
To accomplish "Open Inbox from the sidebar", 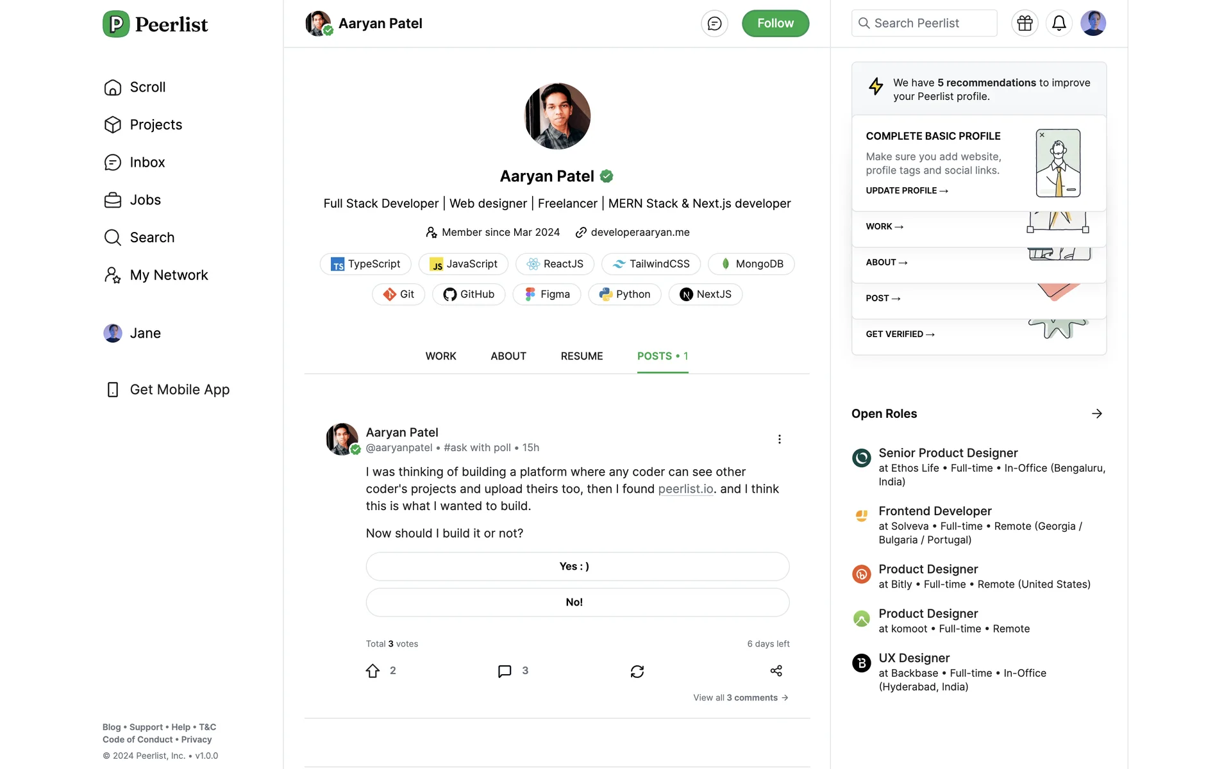I will tap(147, 163).
